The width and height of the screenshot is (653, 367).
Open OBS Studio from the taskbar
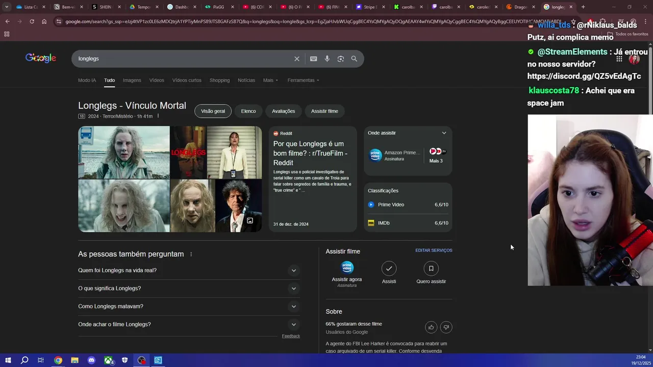141,360
